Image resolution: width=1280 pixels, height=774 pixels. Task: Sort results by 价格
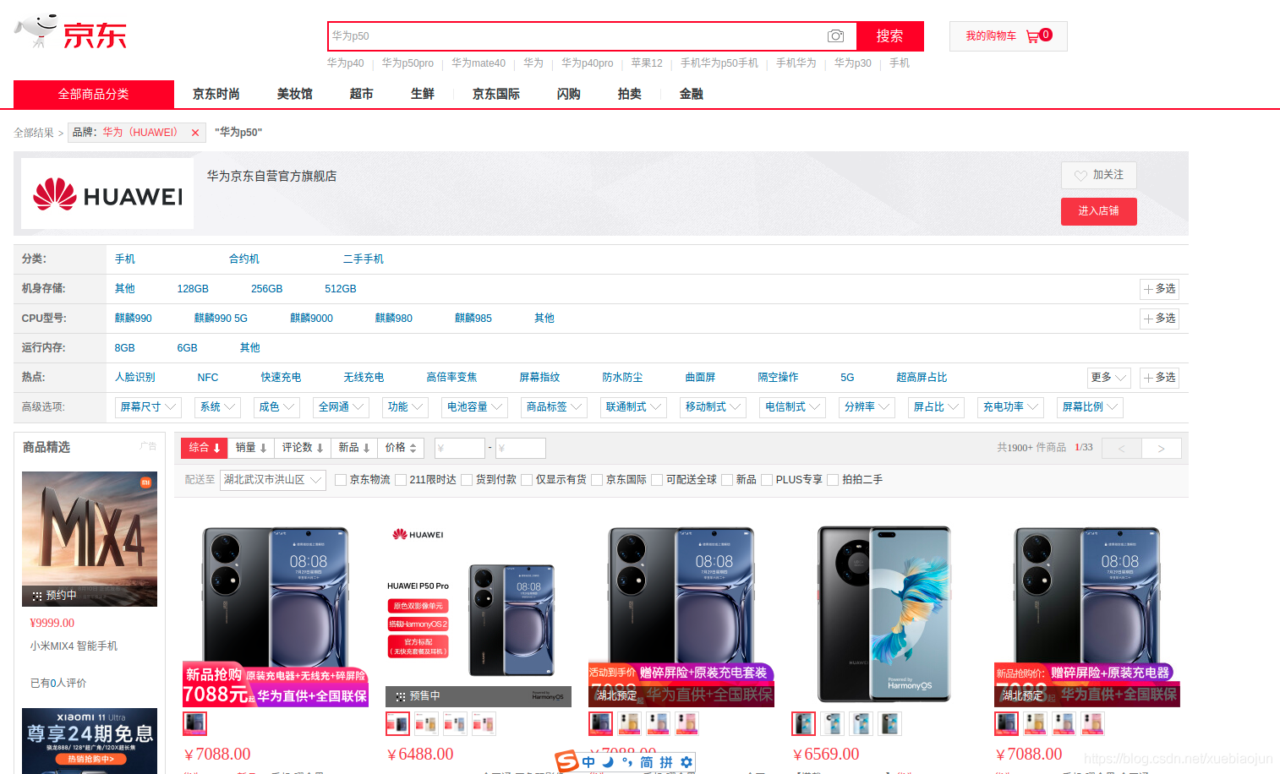point(401,448)
